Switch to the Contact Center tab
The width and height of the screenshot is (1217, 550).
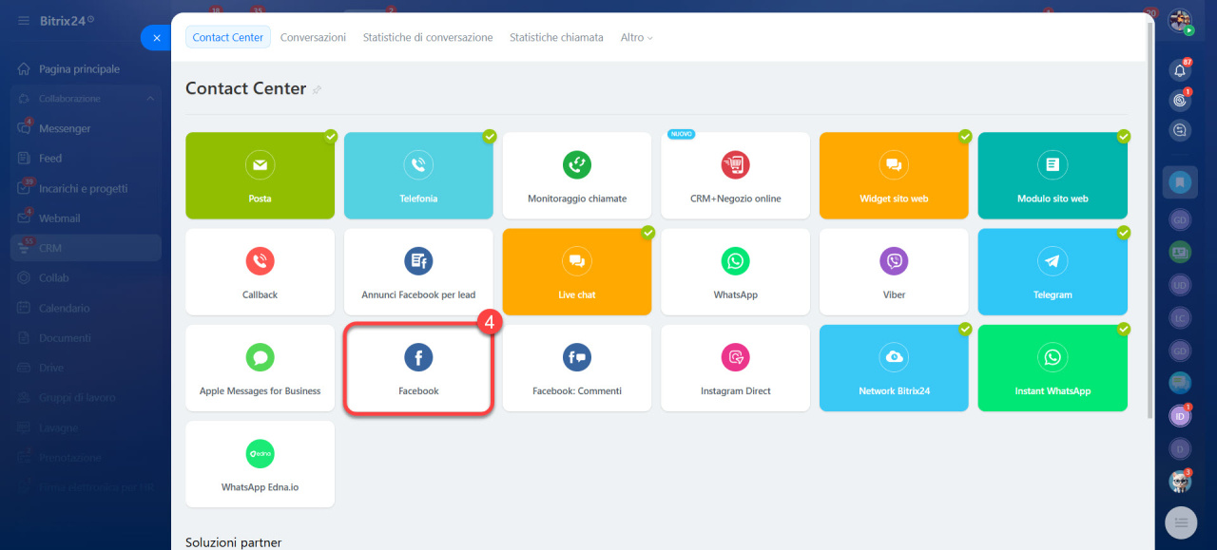tap(228, 37)
